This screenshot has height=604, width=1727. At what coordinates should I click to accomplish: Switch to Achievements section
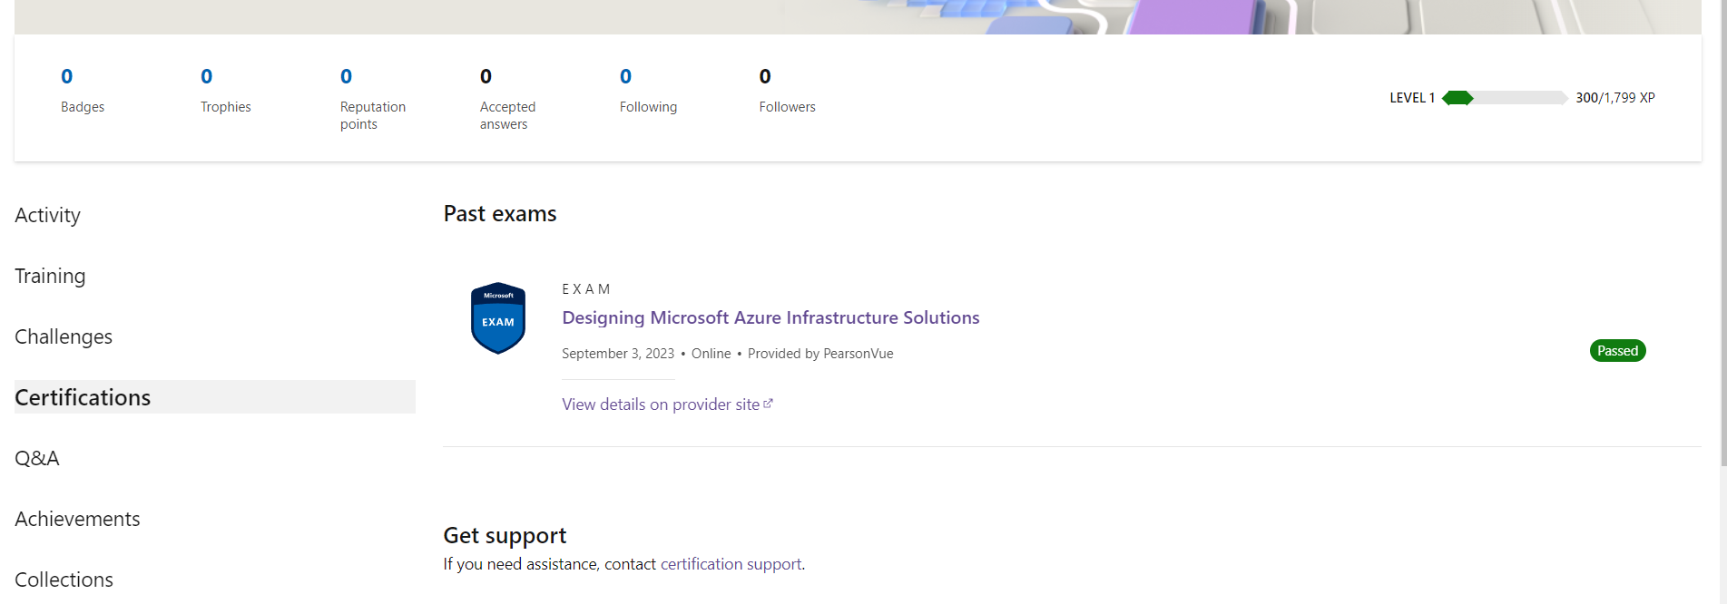[x=77, y=519]
